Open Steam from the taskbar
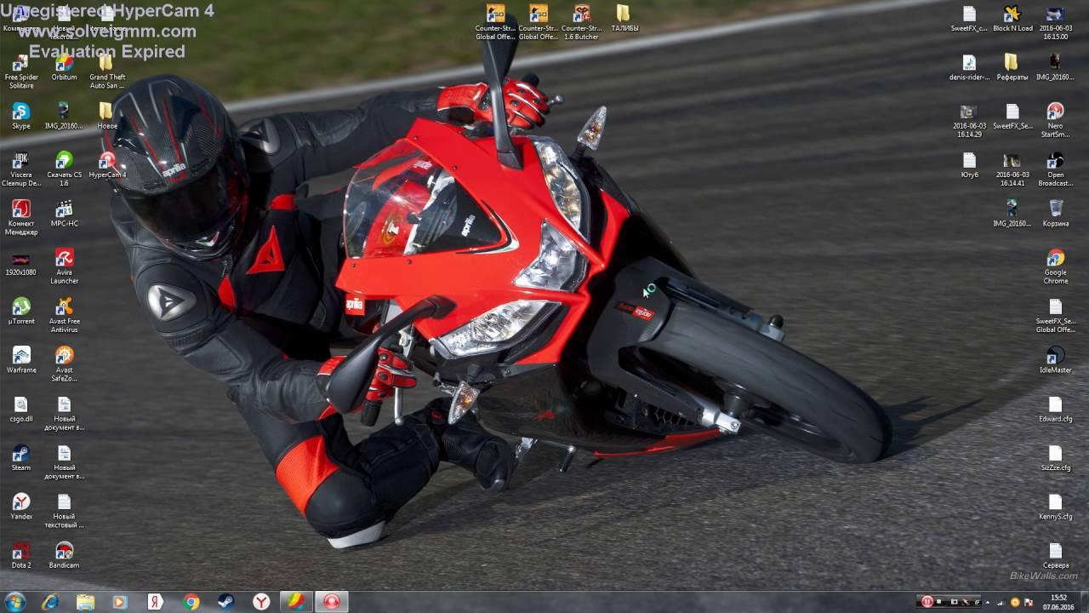This screenshot has height=613, width=1089. pyautogui.click(x=225, y=602)
